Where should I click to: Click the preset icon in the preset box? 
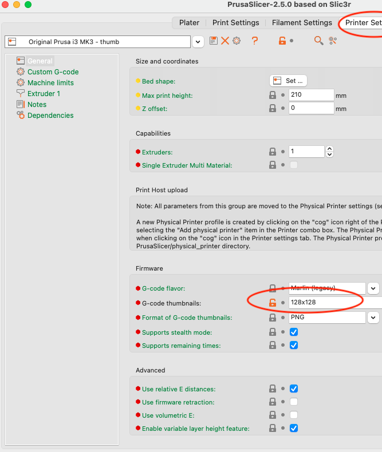12,42
